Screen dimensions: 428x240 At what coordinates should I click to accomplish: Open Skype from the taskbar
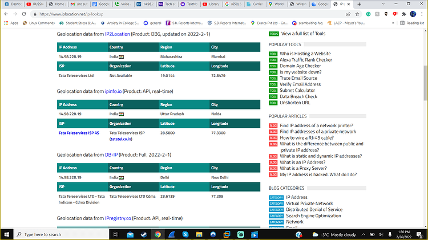tap(185, 234)
